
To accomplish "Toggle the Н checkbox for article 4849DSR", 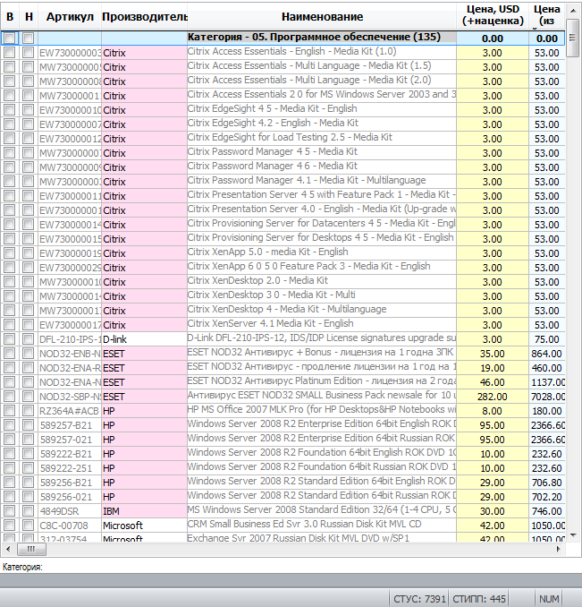I will point(28,511).
